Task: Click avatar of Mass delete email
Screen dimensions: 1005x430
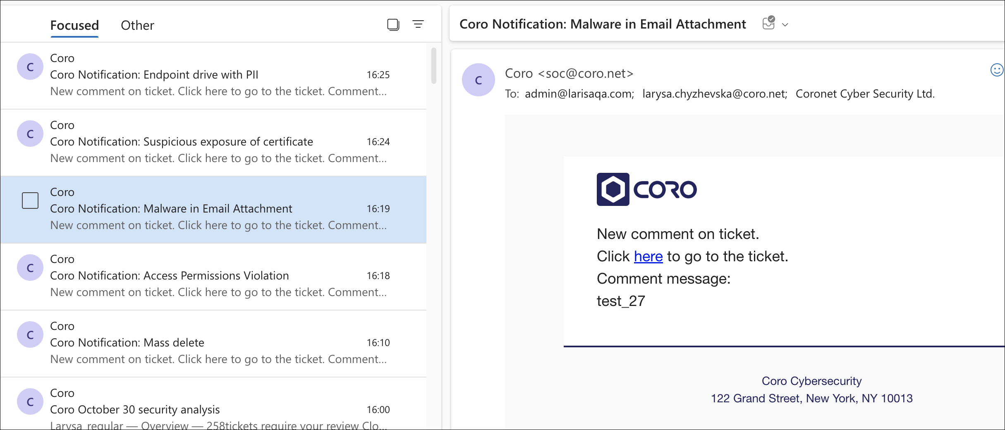Action: pos(30,334)
